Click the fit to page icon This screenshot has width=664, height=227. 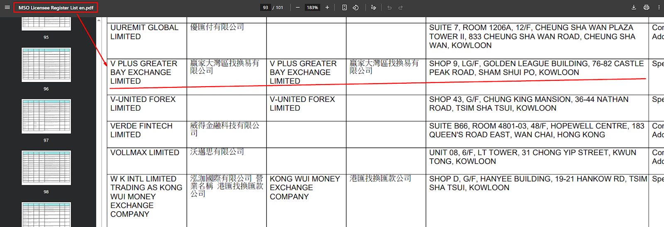click(344, 7)
